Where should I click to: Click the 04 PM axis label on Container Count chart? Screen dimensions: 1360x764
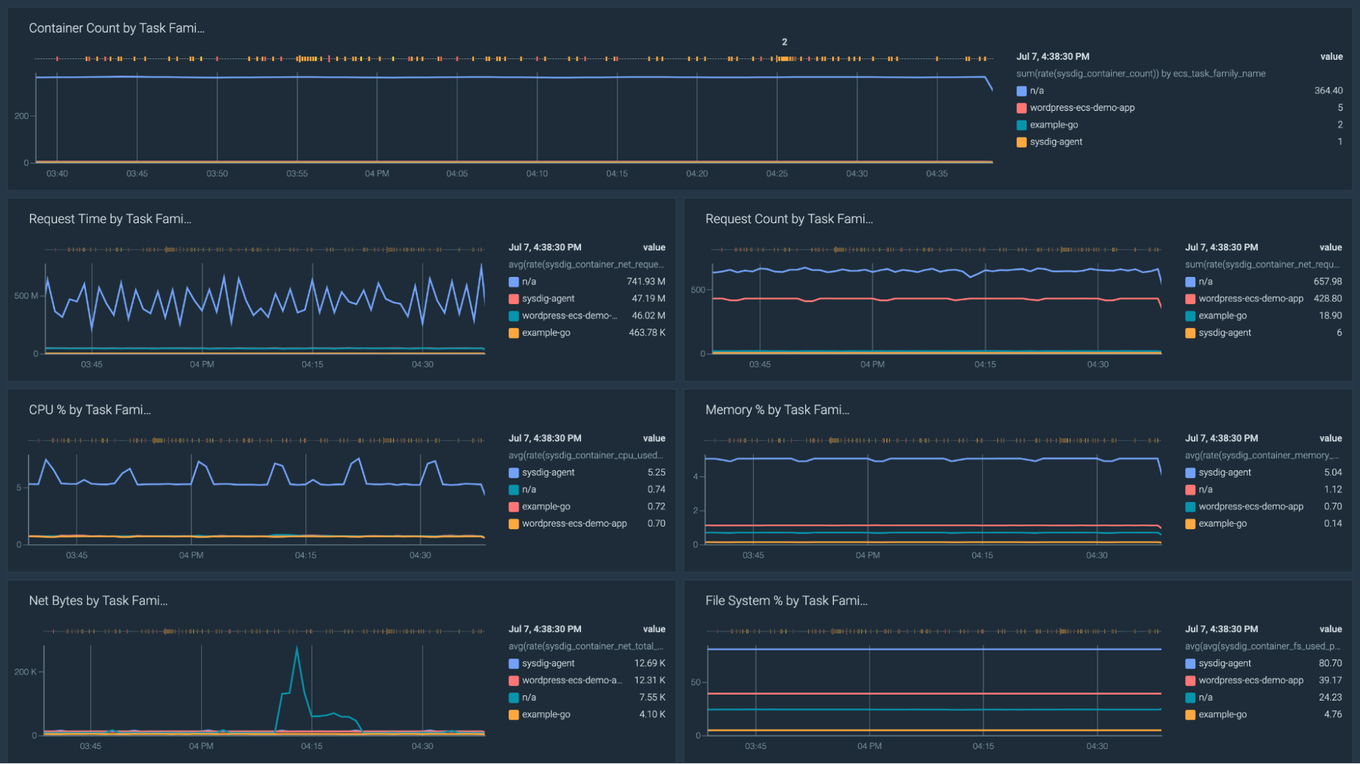pyautogui.click(x=377, y=174)
